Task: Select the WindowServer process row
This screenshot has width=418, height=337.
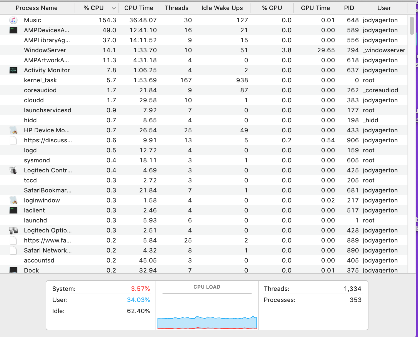Action: 204,50
